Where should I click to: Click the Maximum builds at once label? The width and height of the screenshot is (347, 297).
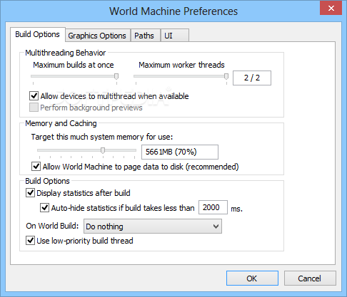(74, 65)
